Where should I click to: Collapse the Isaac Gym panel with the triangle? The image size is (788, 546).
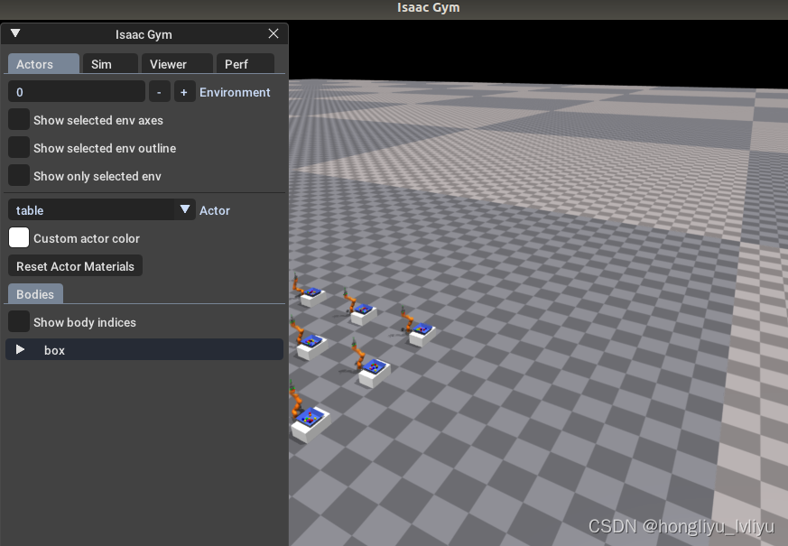click(15, 33)
